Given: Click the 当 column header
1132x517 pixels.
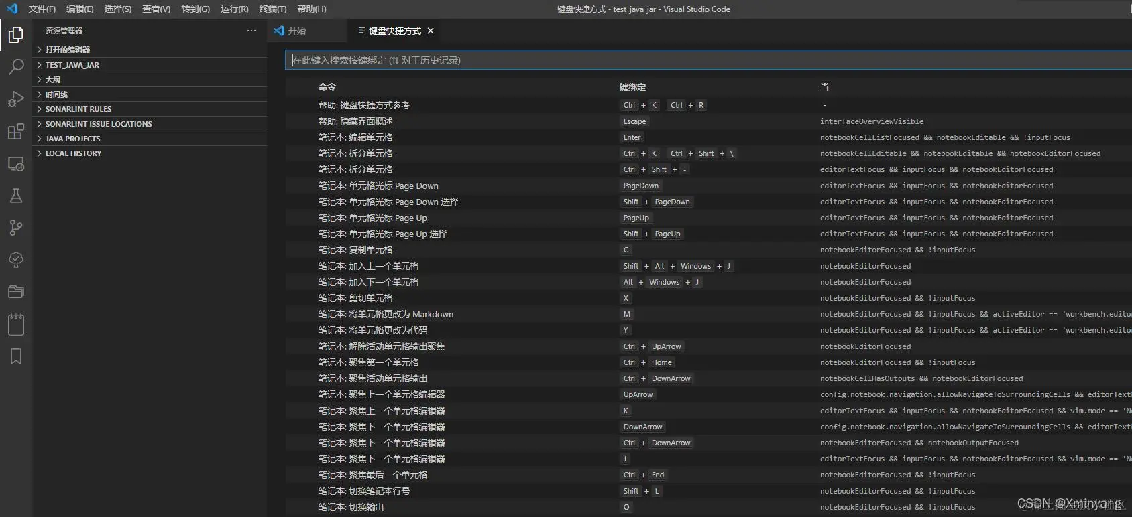Looking at the screenshot, I should [824, 87].
